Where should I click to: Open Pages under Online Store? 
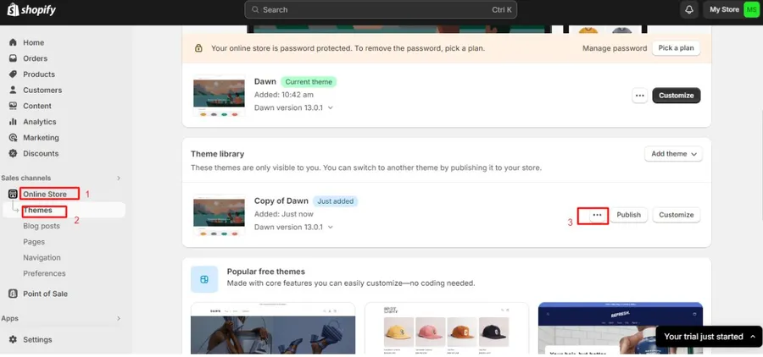(34, 242)
